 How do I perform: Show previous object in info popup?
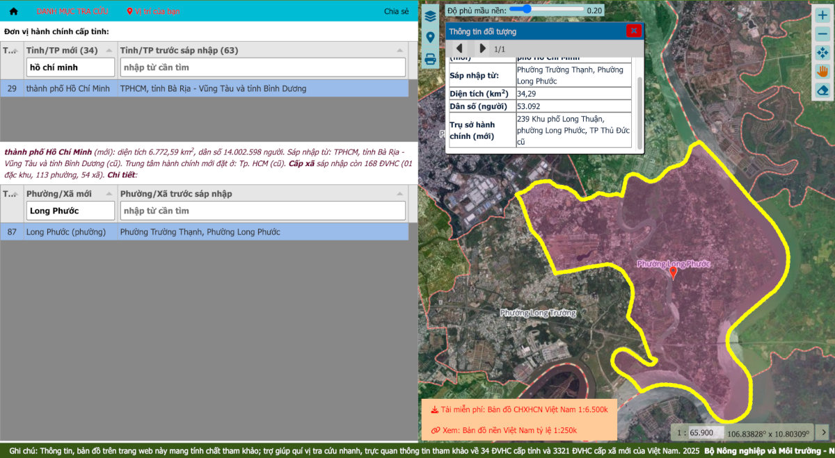pos(459,49)
